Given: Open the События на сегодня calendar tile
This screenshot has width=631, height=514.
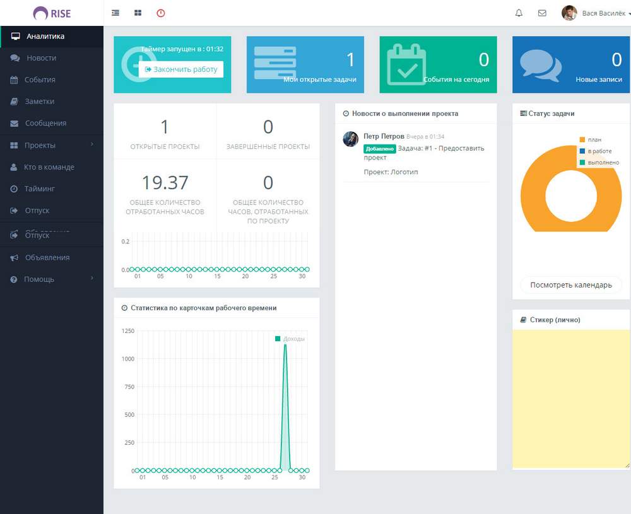Looking at the screenshot, I should click(x=438, y=64).
